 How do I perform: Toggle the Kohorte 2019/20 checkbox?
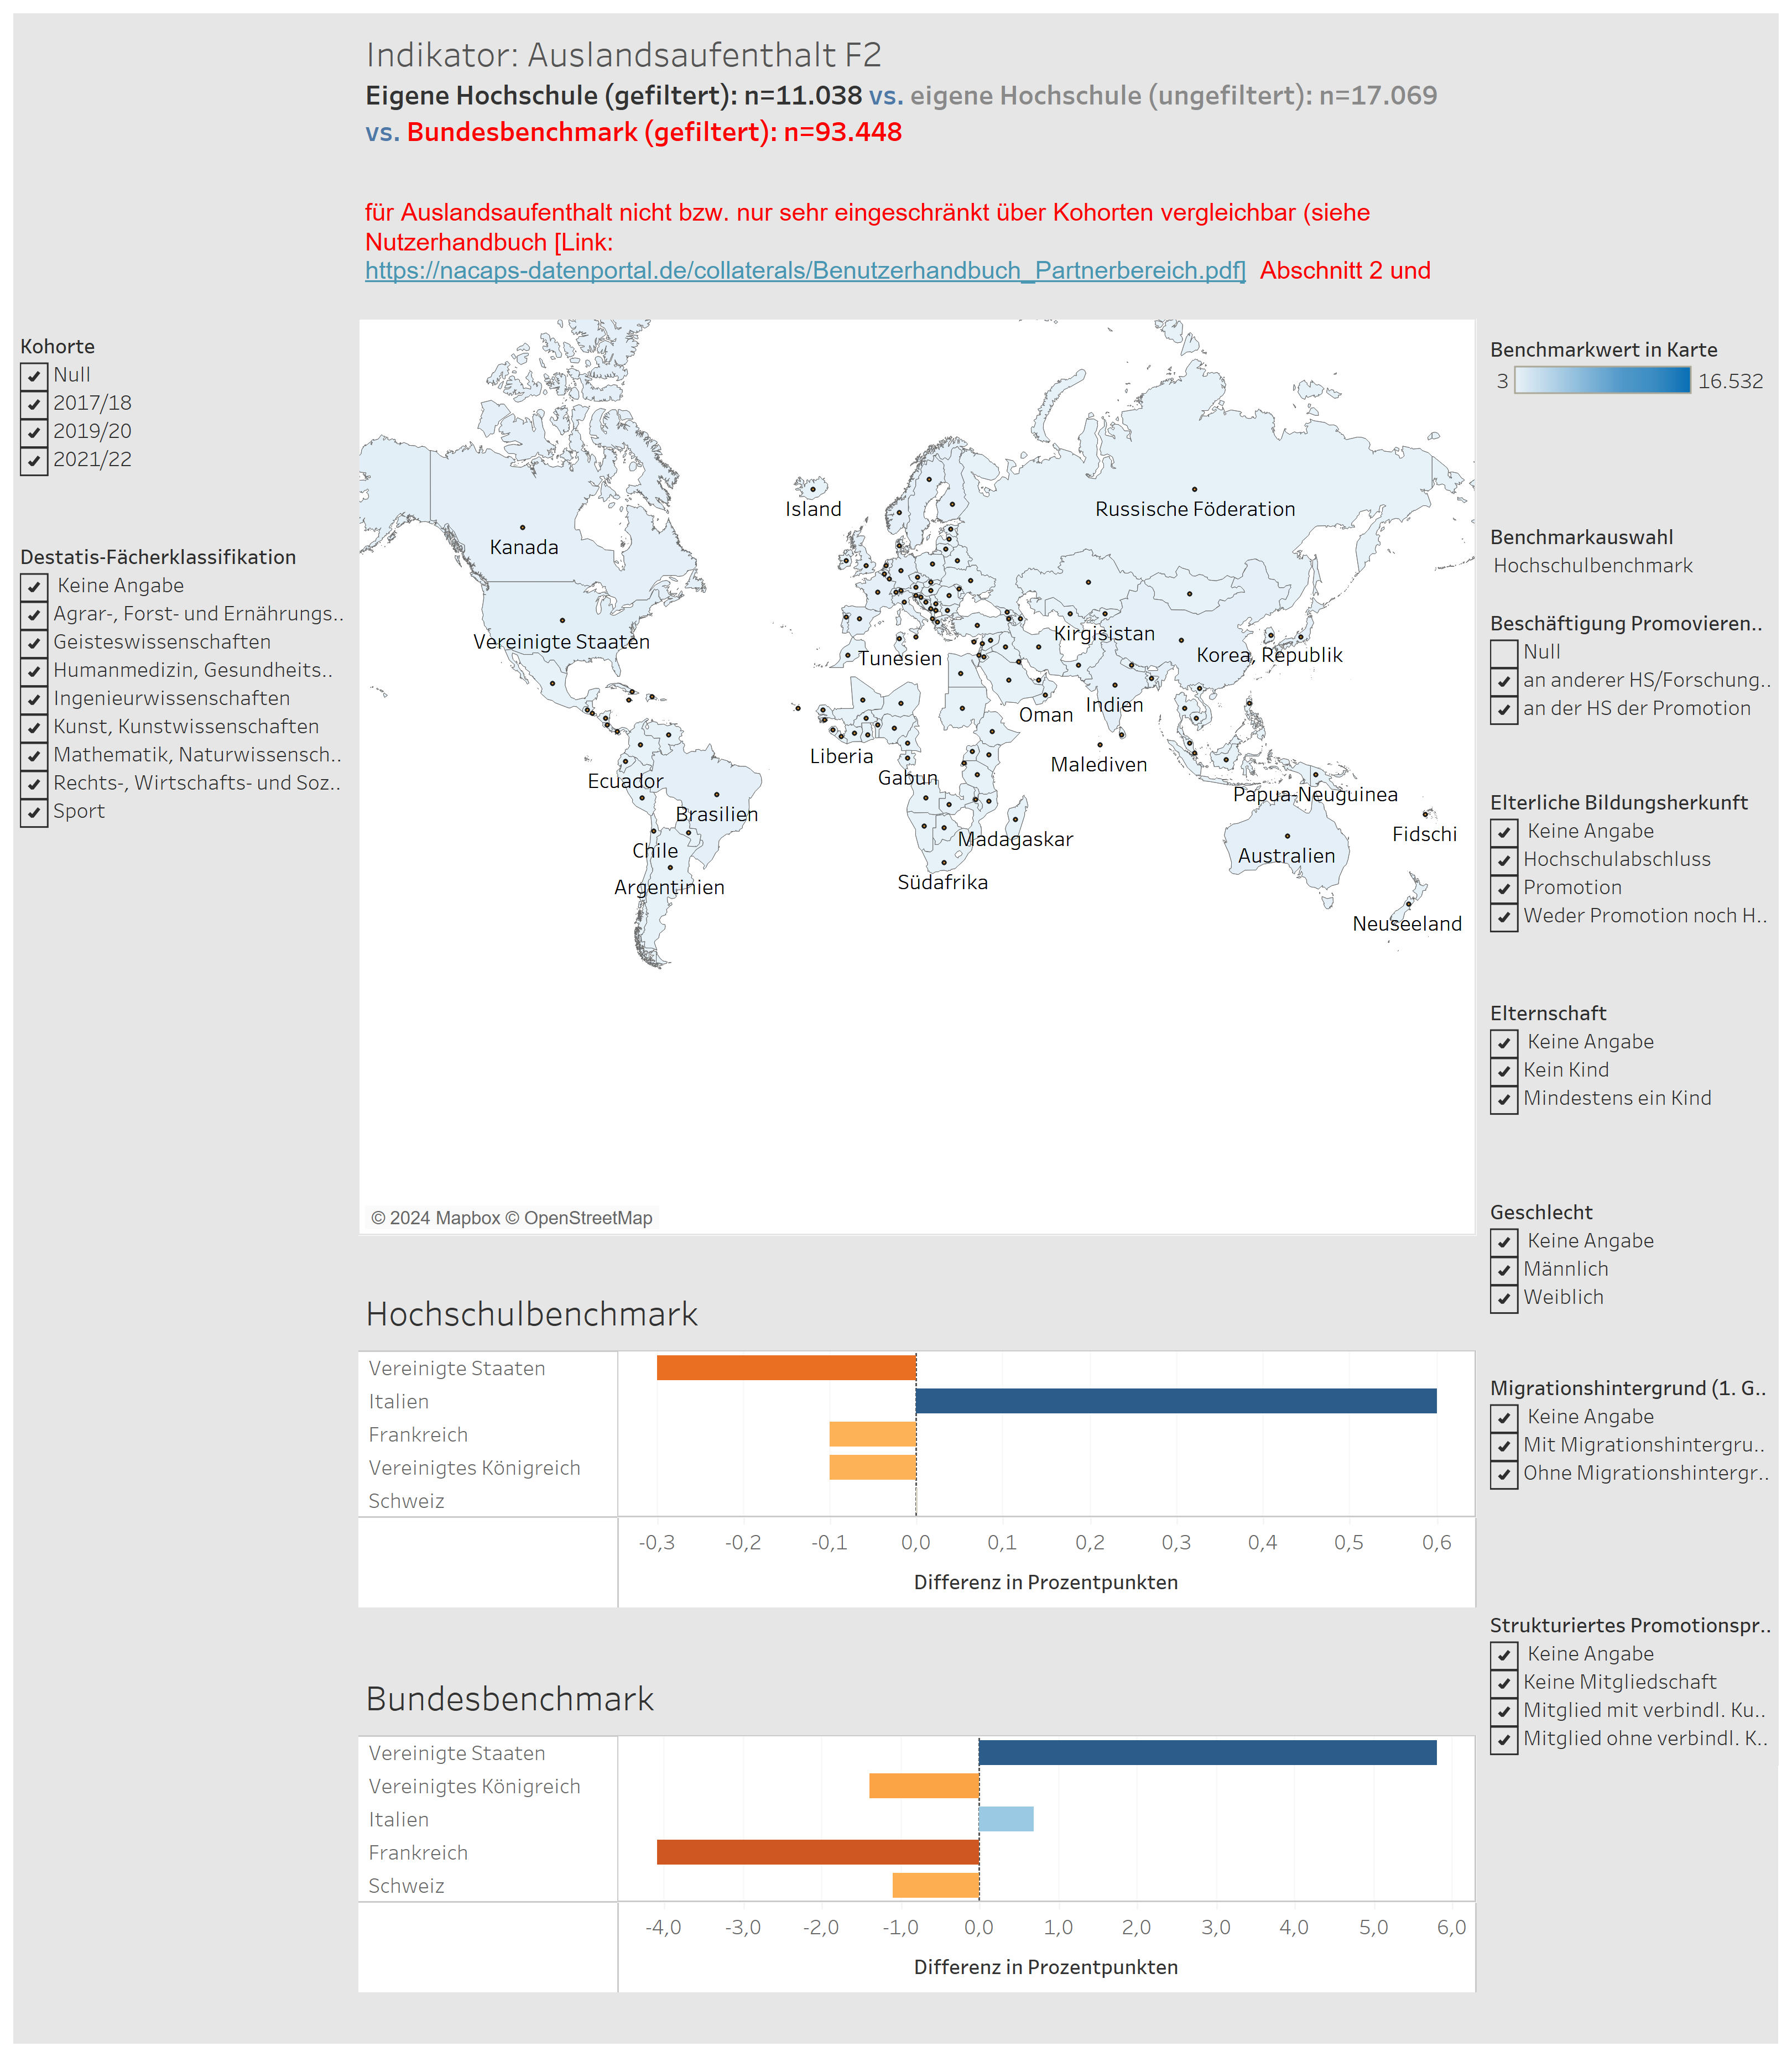[34, 432]
